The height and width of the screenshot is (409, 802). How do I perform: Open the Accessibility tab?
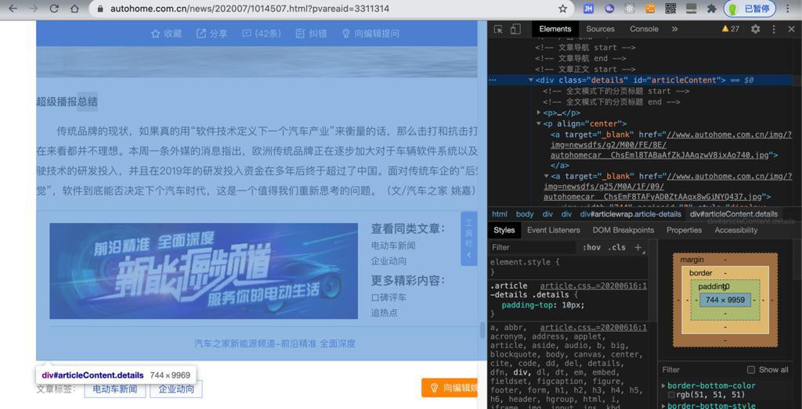click(x=736, y=230)
